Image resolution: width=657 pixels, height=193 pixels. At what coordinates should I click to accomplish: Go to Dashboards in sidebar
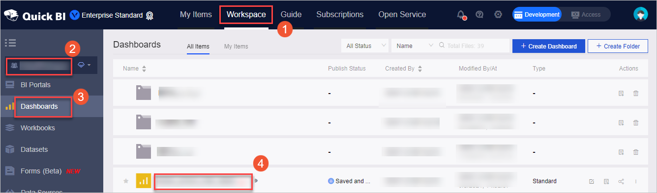(x=39, y=106)
